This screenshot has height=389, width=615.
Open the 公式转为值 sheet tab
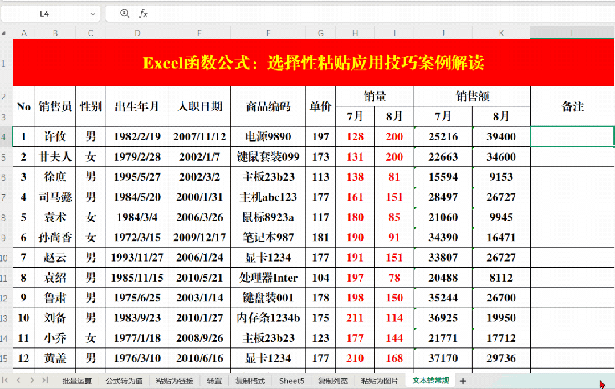coord(124,380)
